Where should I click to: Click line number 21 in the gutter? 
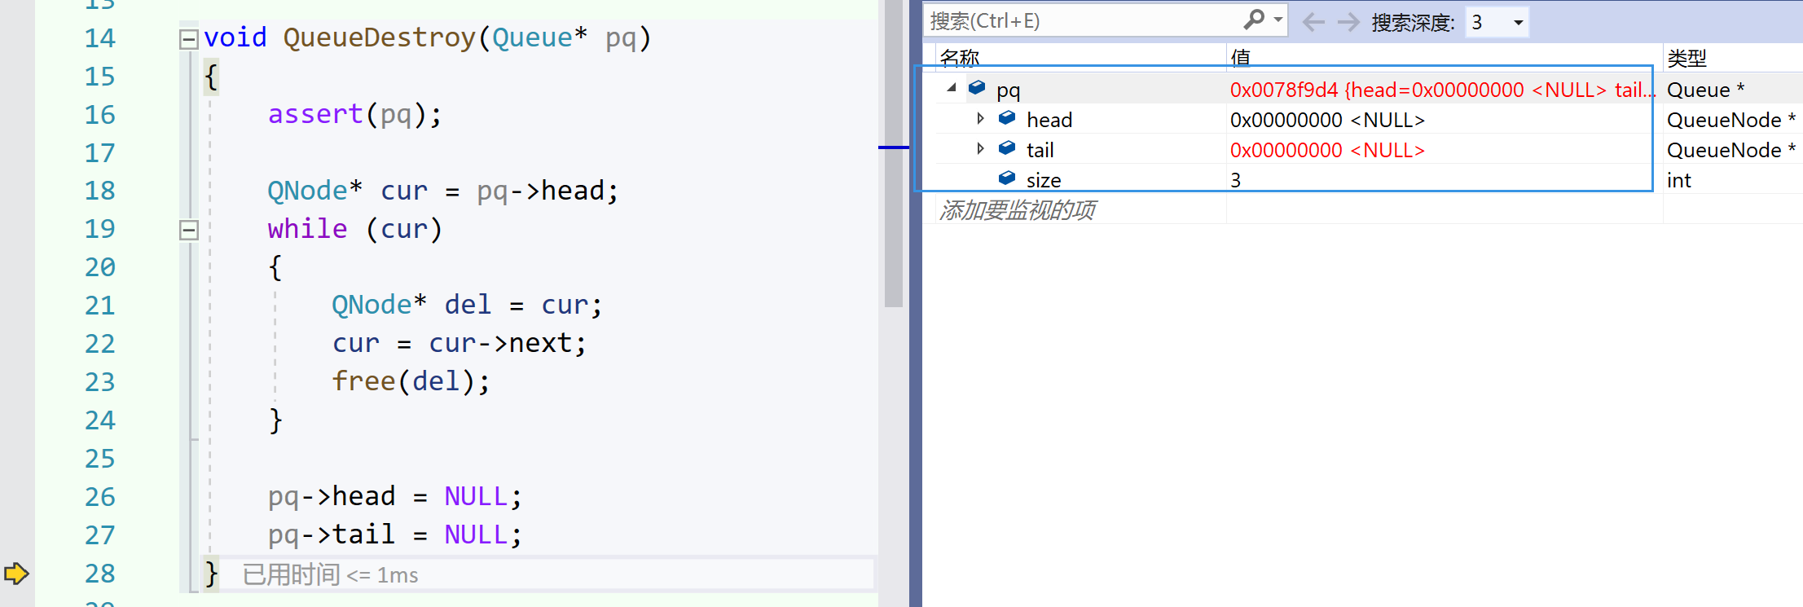[99, 306]
